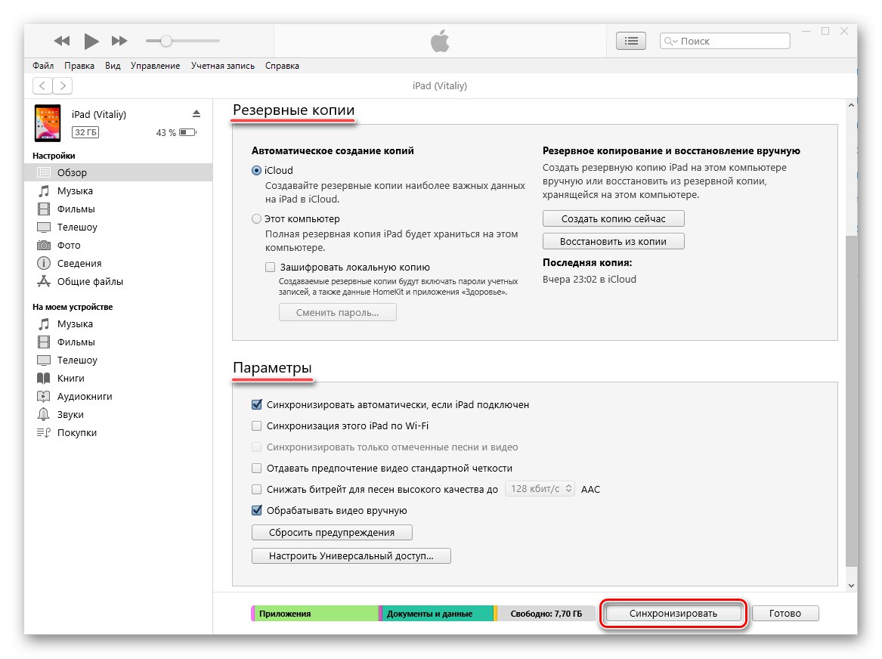
Task: Enable Зашифровать локальную копию checkbox
Action: point(271,267)
